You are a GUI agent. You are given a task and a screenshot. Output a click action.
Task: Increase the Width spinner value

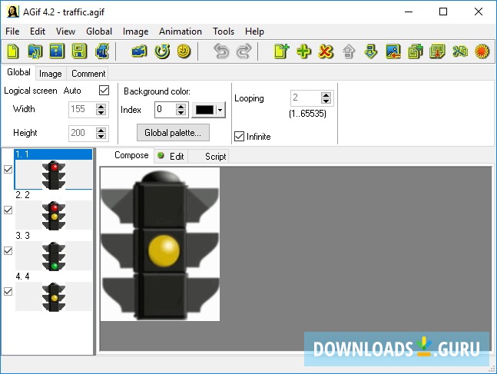[101, 106]
